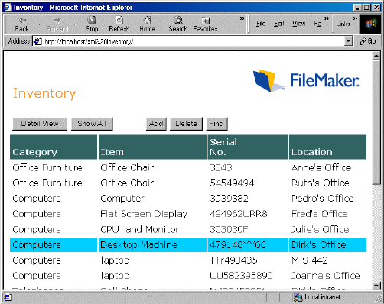Select serial number TTr493435
This screenshot has width=384, height=304.
click(x=233, y=260)
